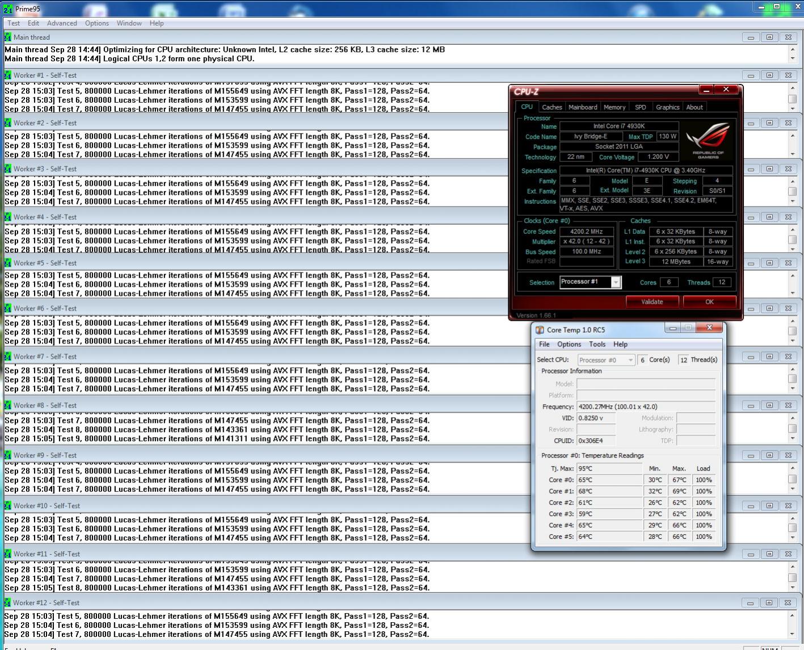Viewport: 804px width, 650px height.
Task: Open the Options menu in Prime95
Action: (x=97, y=23)
